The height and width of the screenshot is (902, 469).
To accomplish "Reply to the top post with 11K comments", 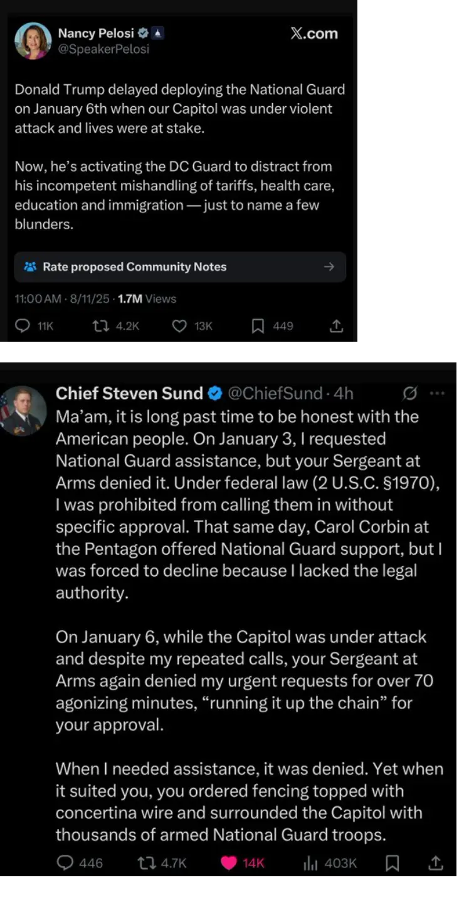I will [23, 326].
